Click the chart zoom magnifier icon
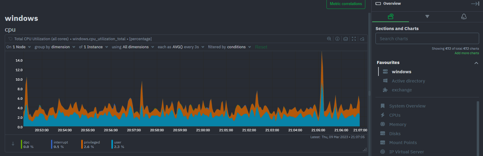 point(329,39)
